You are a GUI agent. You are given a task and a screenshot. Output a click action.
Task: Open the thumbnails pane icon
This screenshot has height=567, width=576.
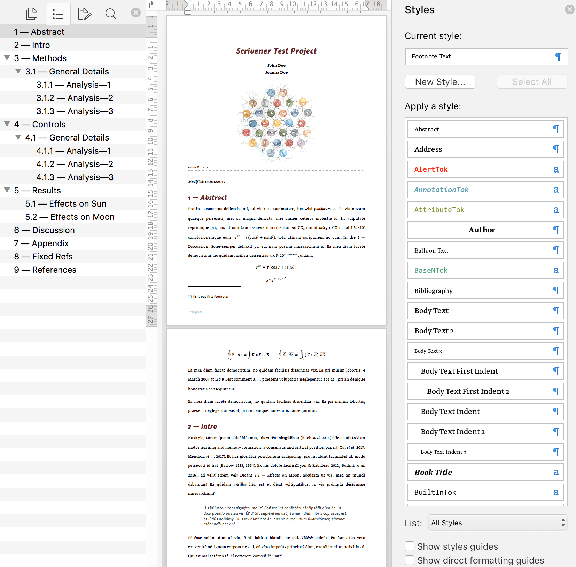click(32, 14)
